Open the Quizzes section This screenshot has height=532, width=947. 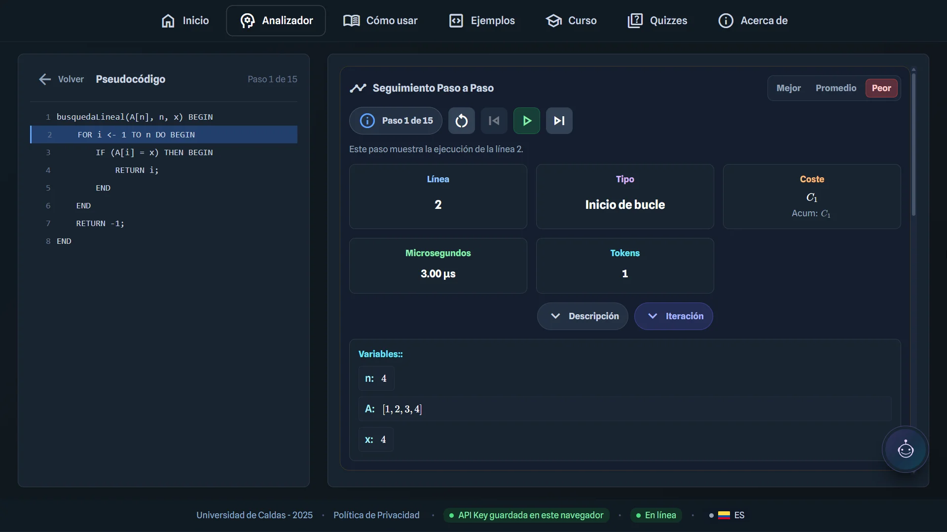(x=657, y=21)
